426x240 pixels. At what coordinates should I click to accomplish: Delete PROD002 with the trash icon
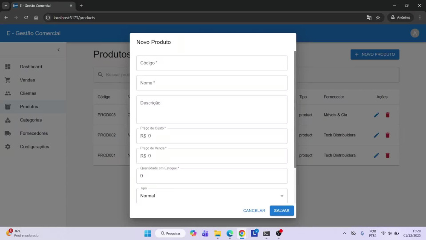tap(388, 135)
